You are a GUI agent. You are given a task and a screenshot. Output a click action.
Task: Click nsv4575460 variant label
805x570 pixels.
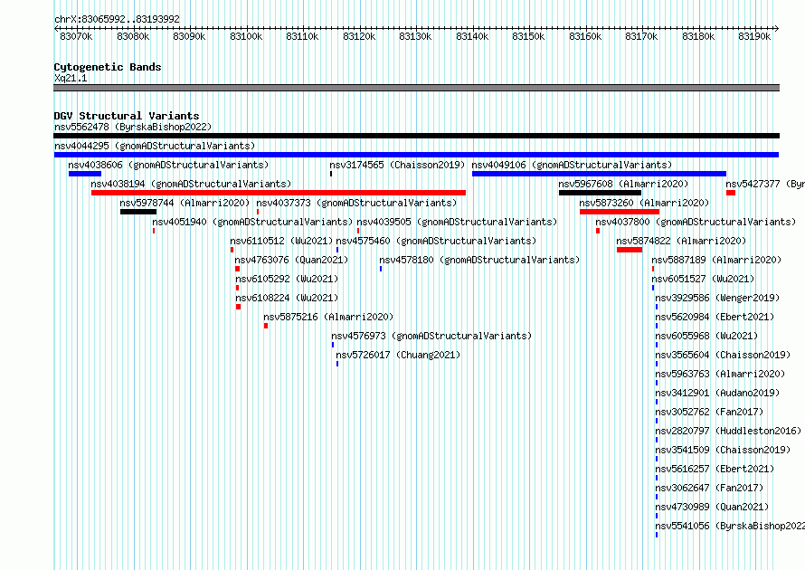coord(436,241)
